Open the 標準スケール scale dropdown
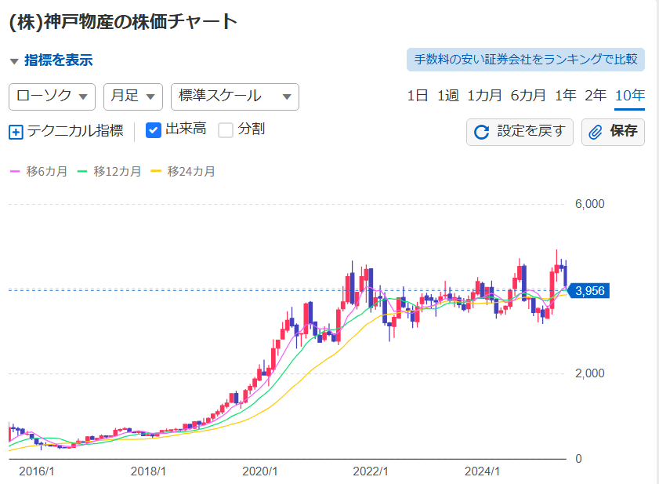Image resolution: width=659 pixels, height=484 pixels. coord(235,96)
